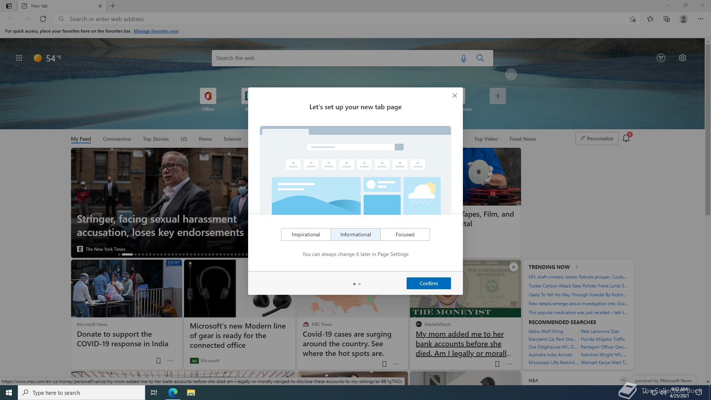The width and height of the screenshot is (711, 400).
Task: Open the notifications bell
Action: [626, 139]
